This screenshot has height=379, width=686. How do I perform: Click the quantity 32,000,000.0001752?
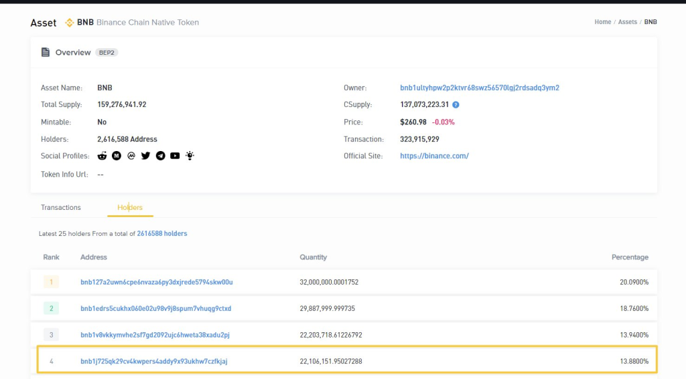[329, 282]
